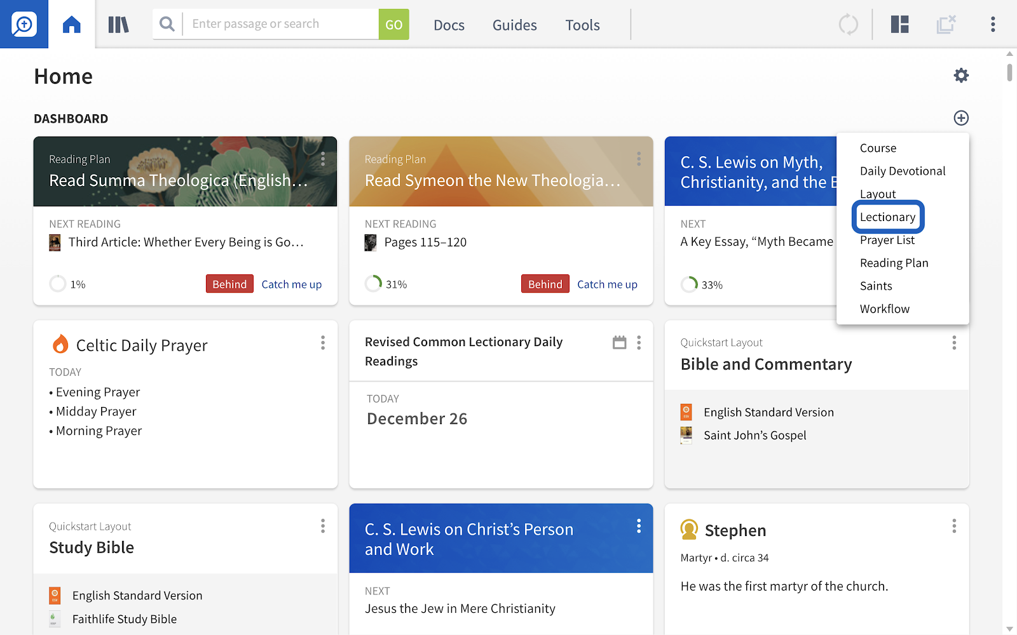Click the Celtic Daily Prayer flame icon
The width and height of the screenshot is (1017, 635).
click(x=60, y=344)
